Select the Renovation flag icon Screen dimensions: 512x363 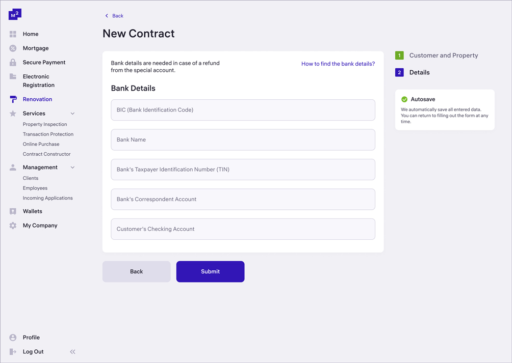pyautogui.click(x=12, y=99)
